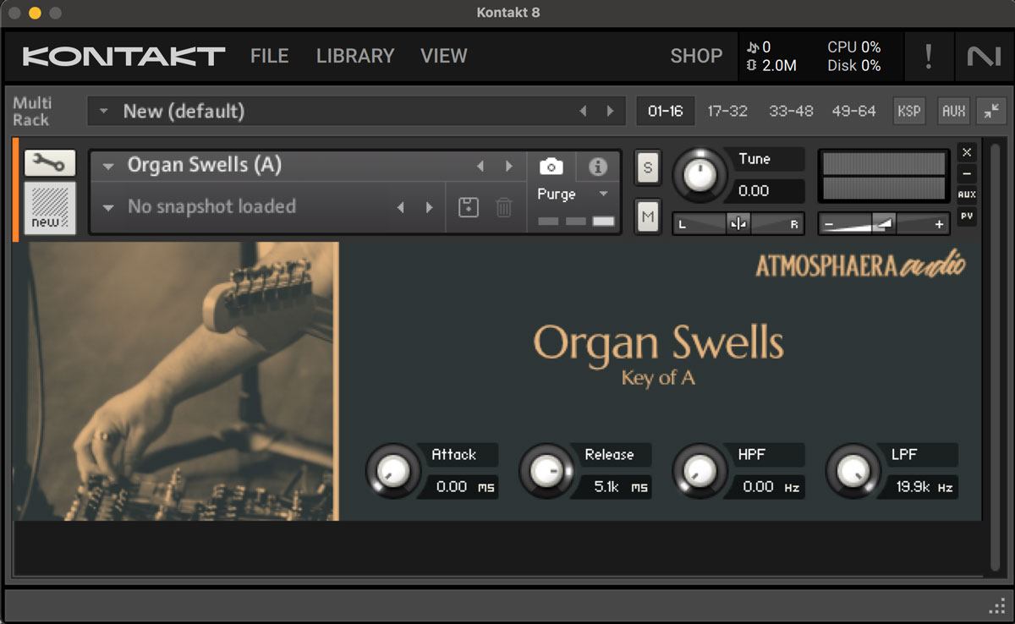This screenshot has height=624, width=1015.
Task: Click the AUX button in the rack header
Action: click(953, 111)
